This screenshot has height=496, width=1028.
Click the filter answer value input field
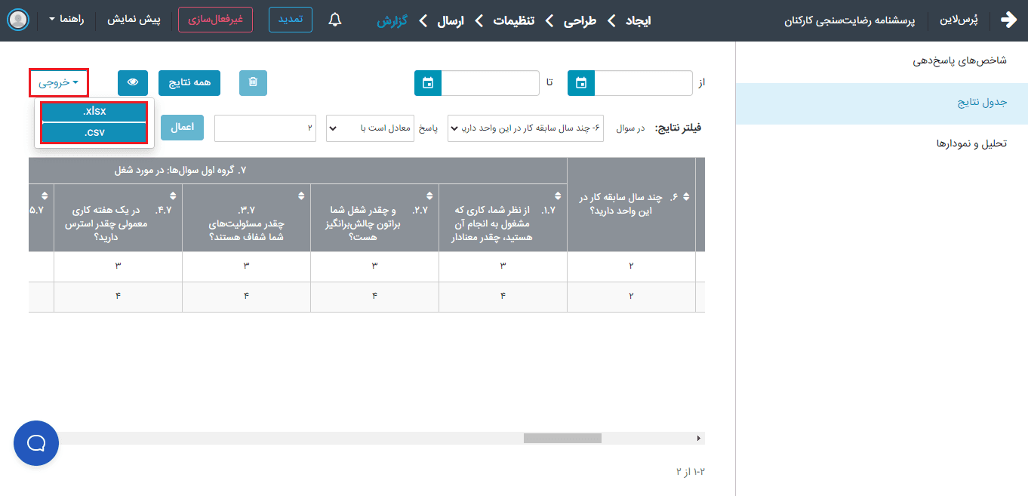pyautogui.click(x=265, y=128)
